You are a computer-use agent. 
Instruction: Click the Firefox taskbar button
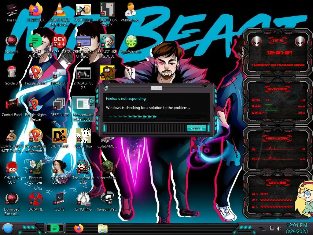point(79,228)
